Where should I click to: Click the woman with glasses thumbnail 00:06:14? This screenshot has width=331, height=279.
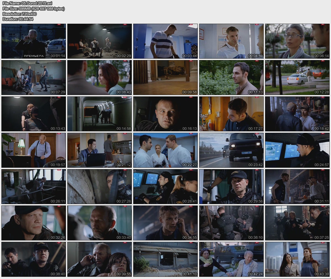(x=297, y=41)
